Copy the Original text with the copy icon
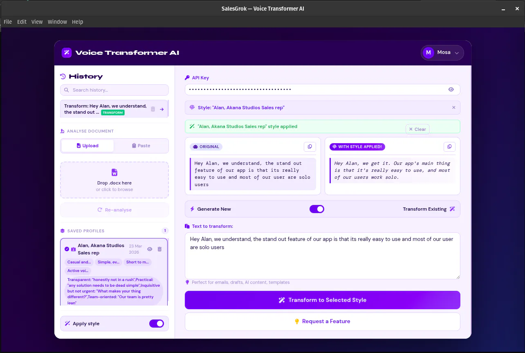 (x=310, y=146)
